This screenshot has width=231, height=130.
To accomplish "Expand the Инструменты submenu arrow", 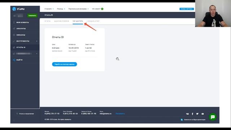I will tap(37, 41).
